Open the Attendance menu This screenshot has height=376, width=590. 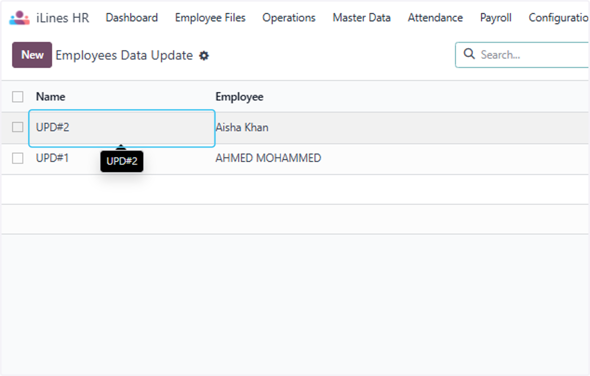(435, 18)
